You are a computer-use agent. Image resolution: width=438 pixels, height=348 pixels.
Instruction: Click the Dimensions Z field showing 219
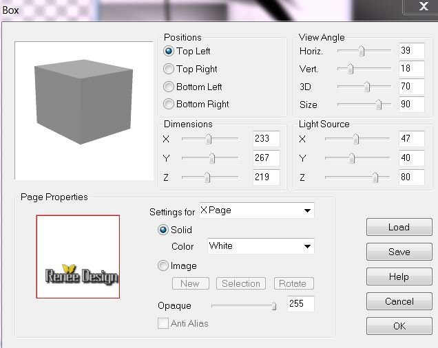click(x=267, y=177)
